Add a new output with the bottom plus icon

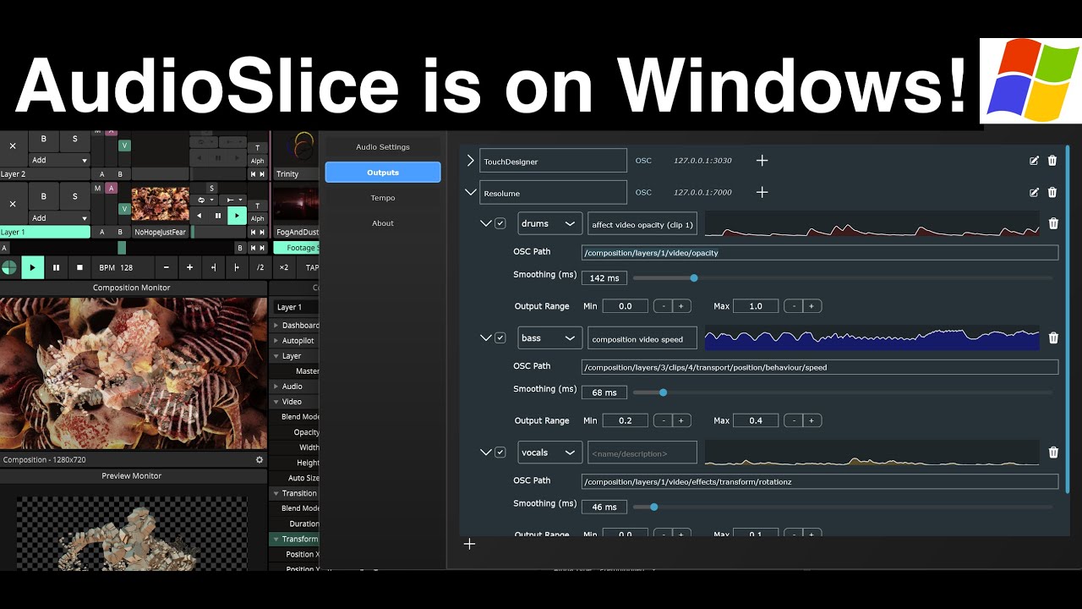click(469, 544)
